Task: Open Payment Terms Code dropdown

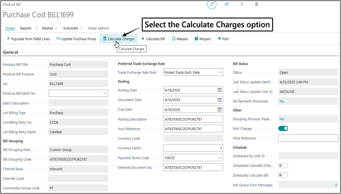Action: pos(219,158)
